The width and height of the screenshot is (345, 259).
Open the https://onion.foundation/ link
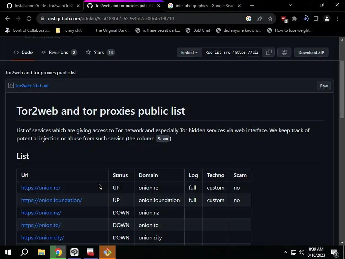52,200
